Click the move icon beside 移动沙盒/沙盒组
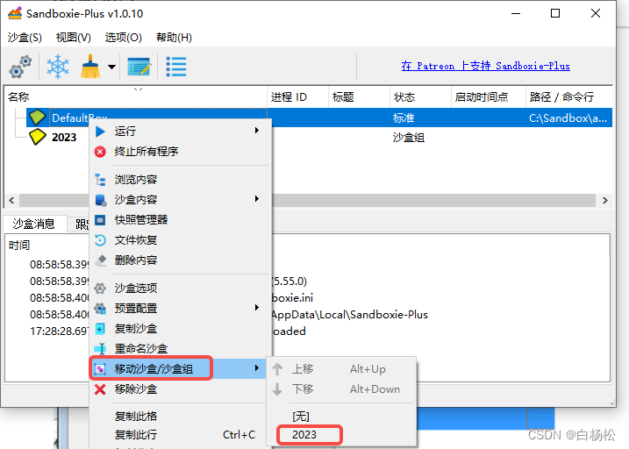 100,369
